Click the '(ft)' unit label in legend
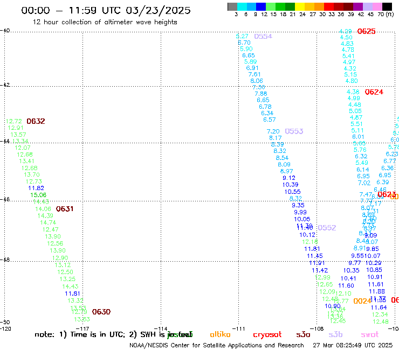Screen dimensions: 399x350 click(390, 14)
